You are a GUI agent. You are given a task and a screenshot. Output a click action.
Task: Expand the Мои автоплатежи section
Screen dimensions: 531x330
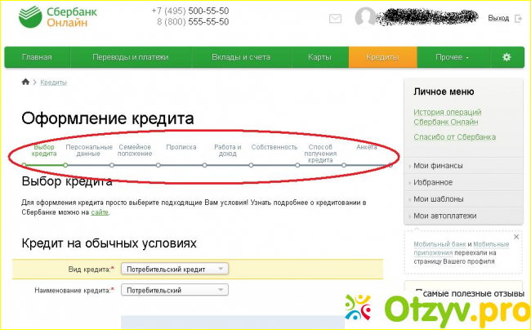pyautogui.click(x=444, y=216)
